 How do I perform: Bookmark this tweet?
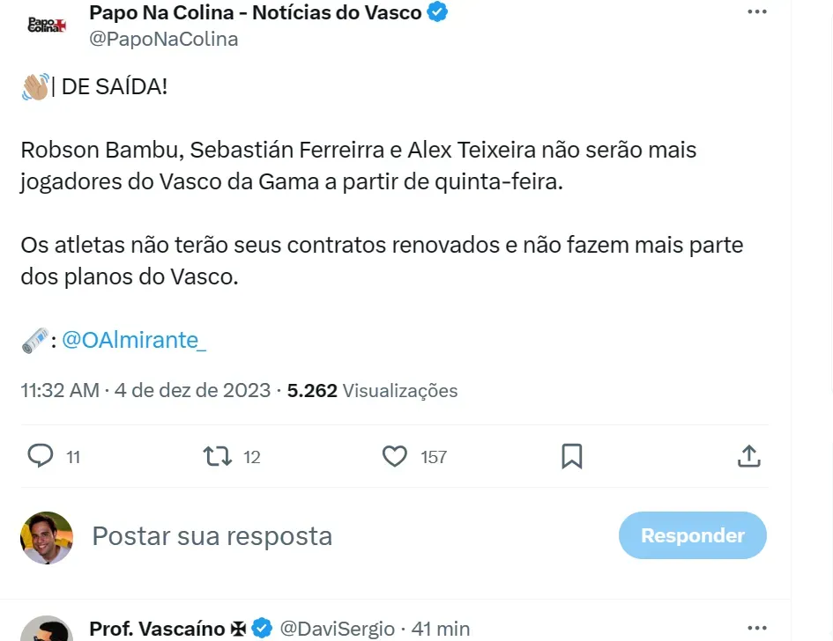(571, 456)
